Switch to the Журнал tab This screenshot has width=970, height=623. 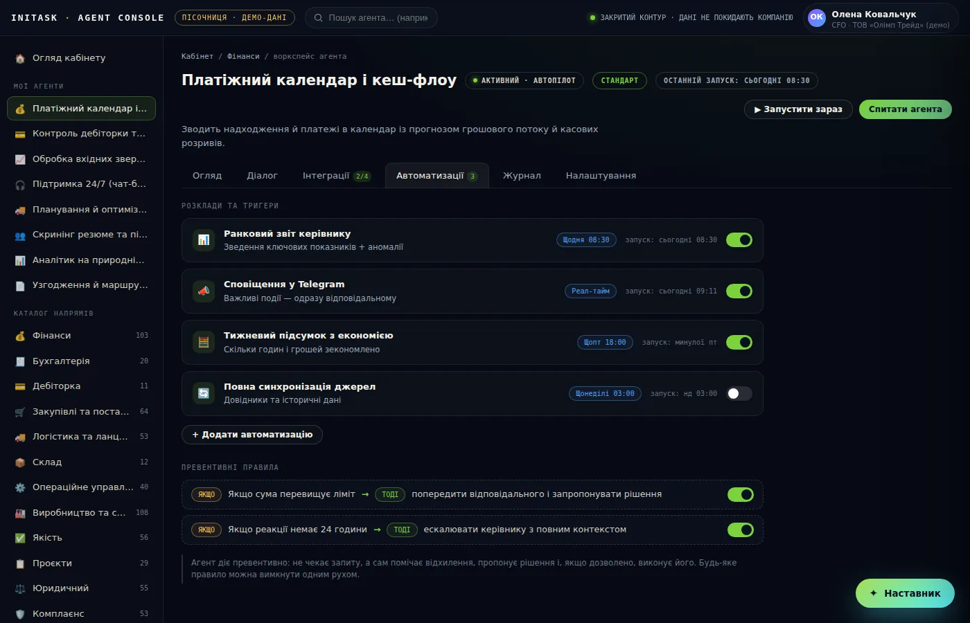pyautogui.click(x=522, y=176)
